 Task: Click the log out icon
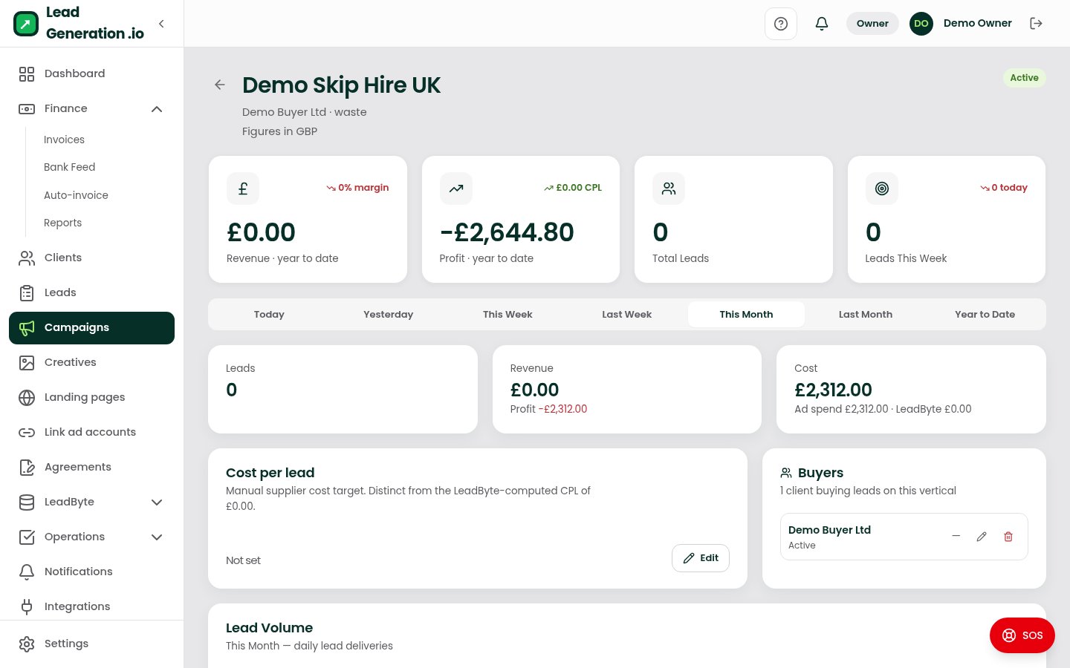1036,24
